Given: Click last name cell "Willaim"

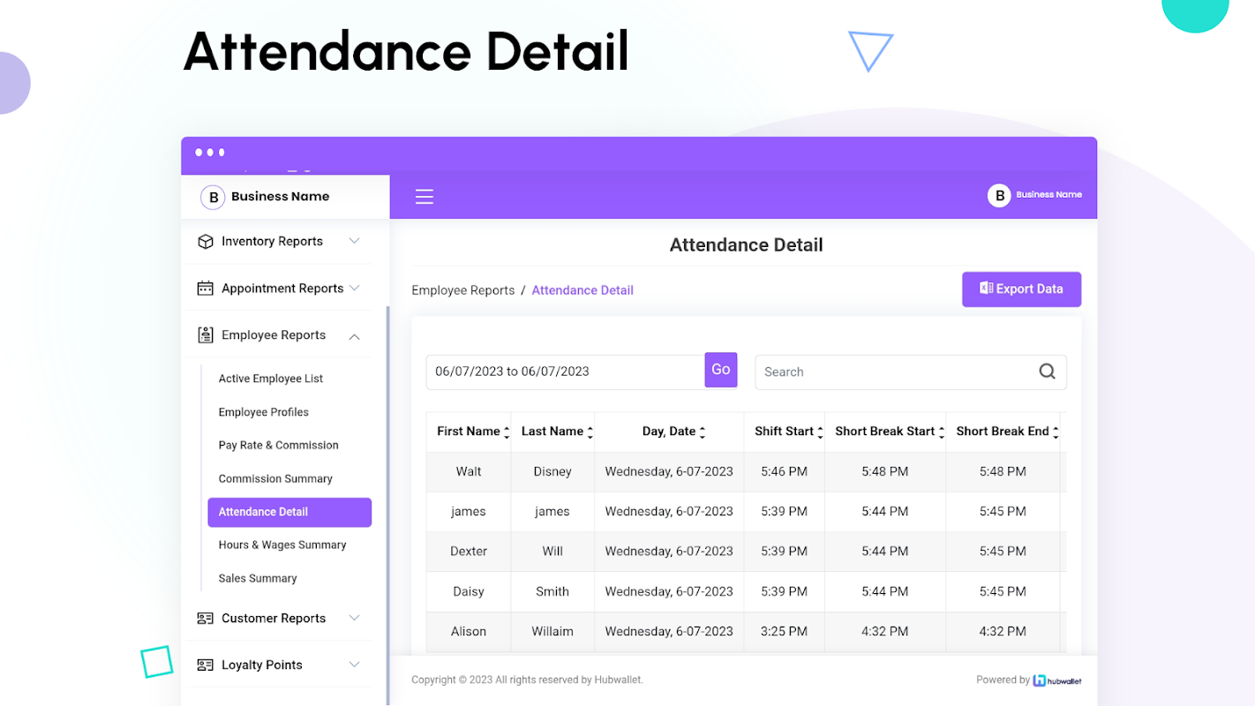Looking at the screenshot, I should click(552, 632).
